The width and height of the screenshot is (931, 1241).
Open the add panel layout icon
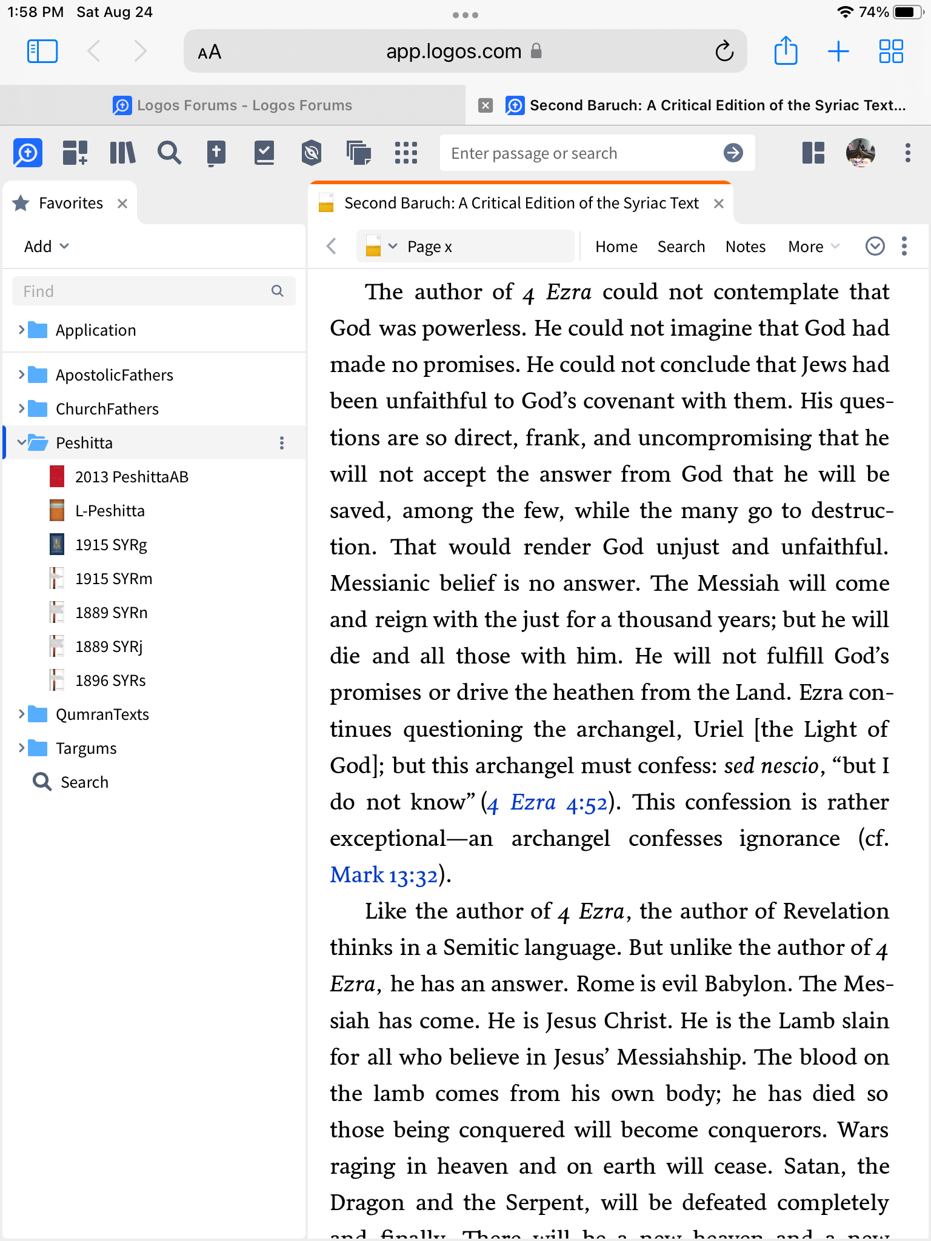click(75, 153)
